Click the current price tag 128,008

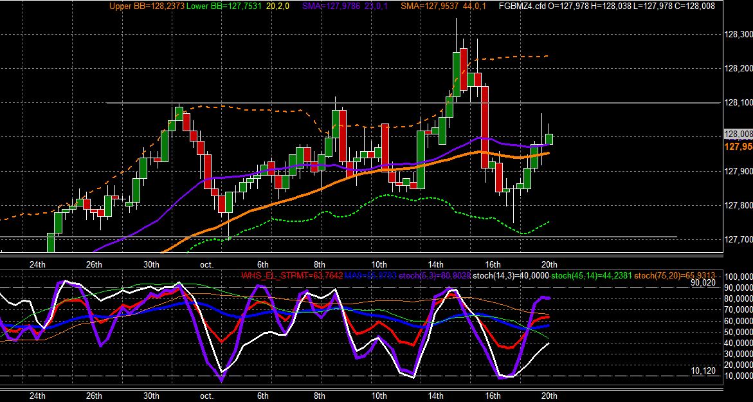[739, 134]
